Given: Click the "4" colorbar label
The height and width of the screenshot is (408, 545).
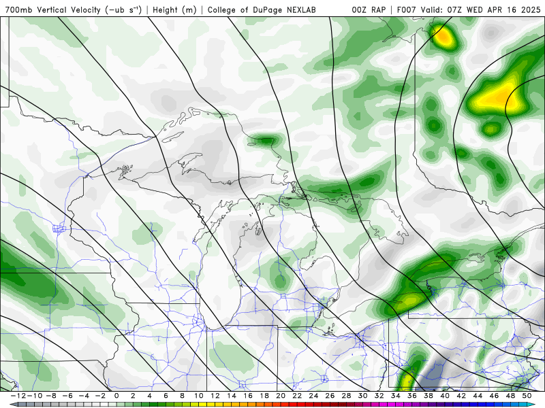Looking at the screenshot, I should (x=149, y=396).
